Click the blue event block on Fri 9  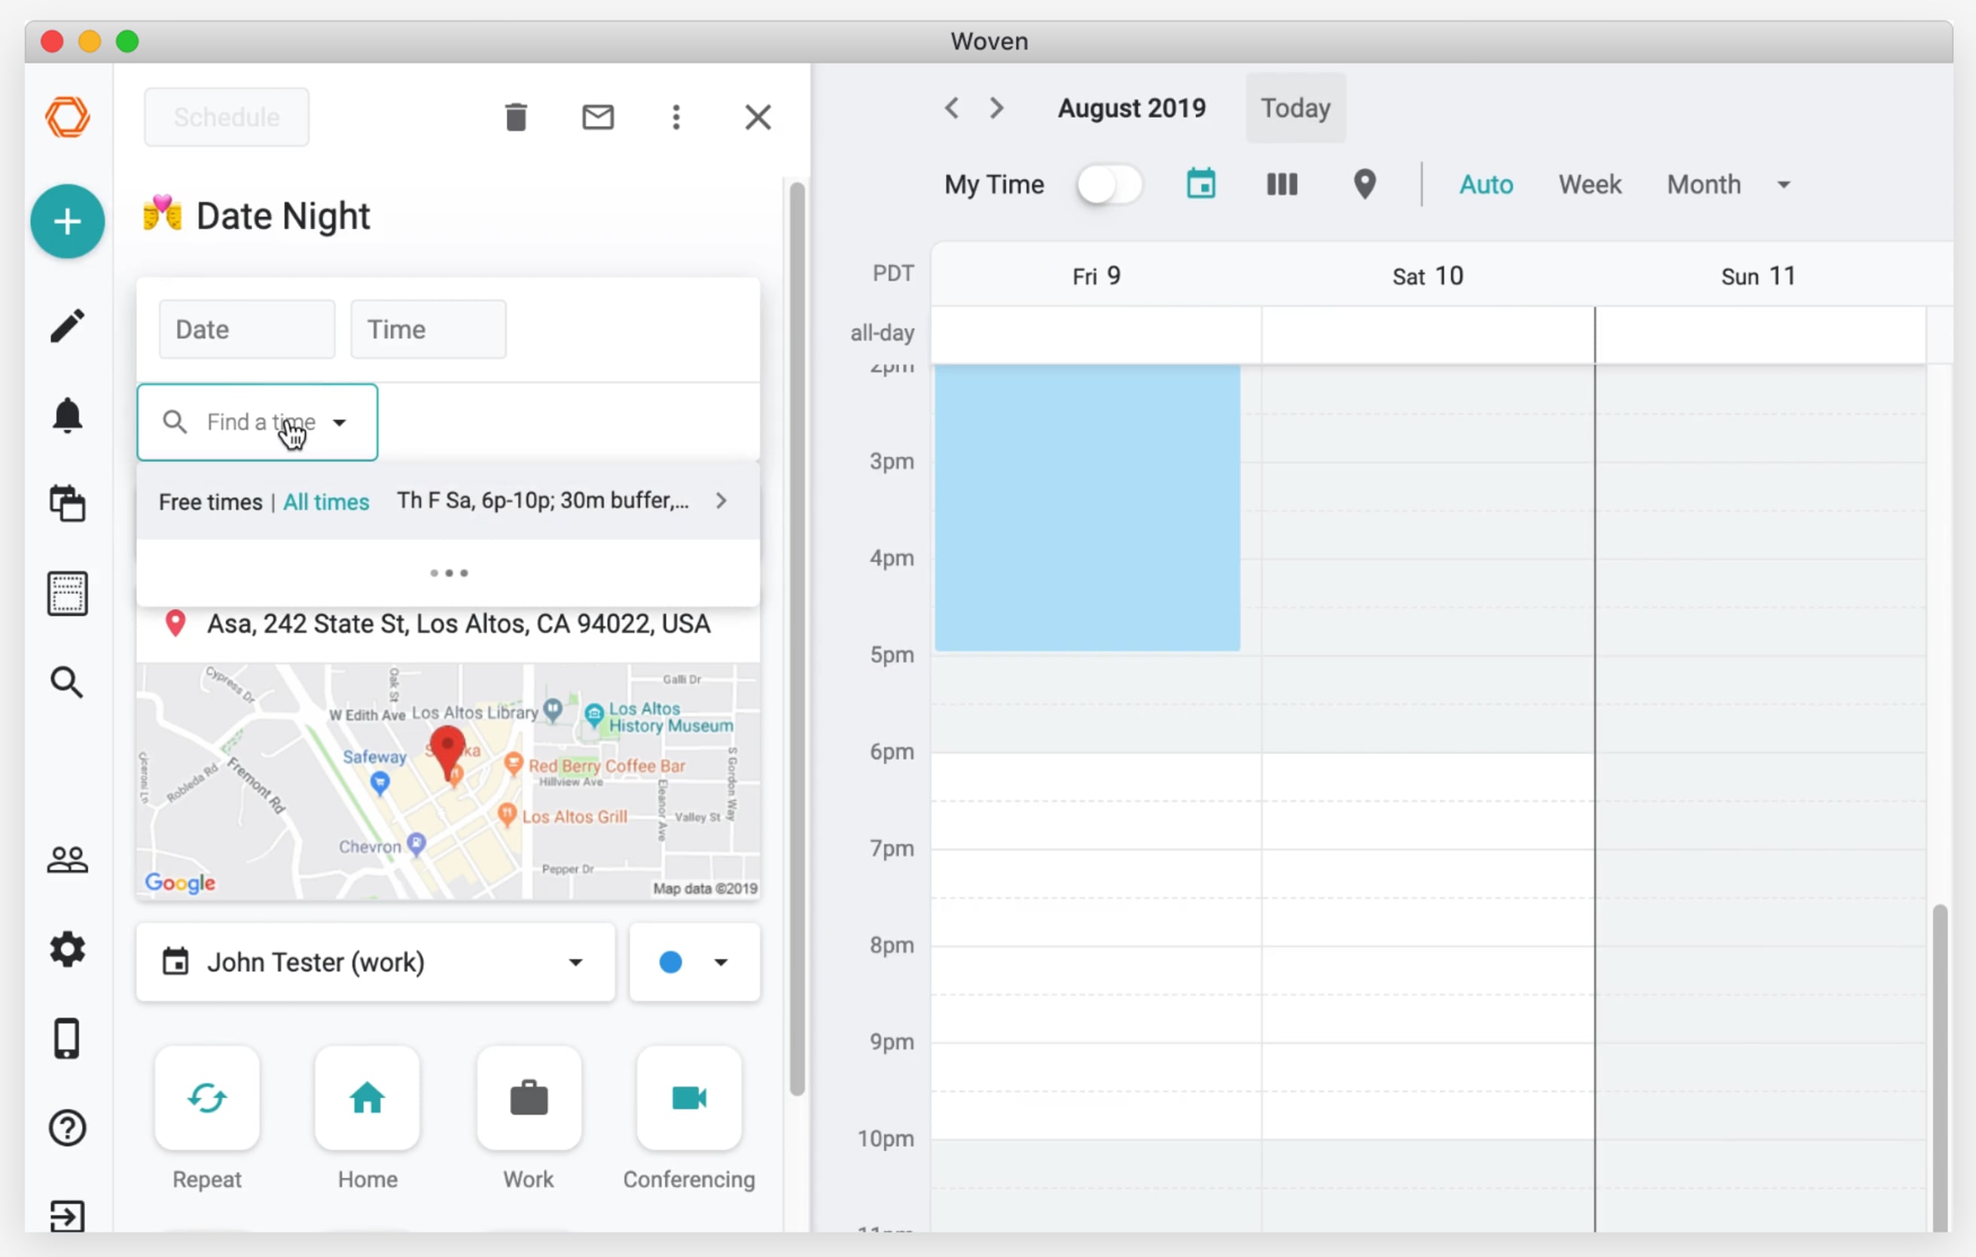[1087, 507]
